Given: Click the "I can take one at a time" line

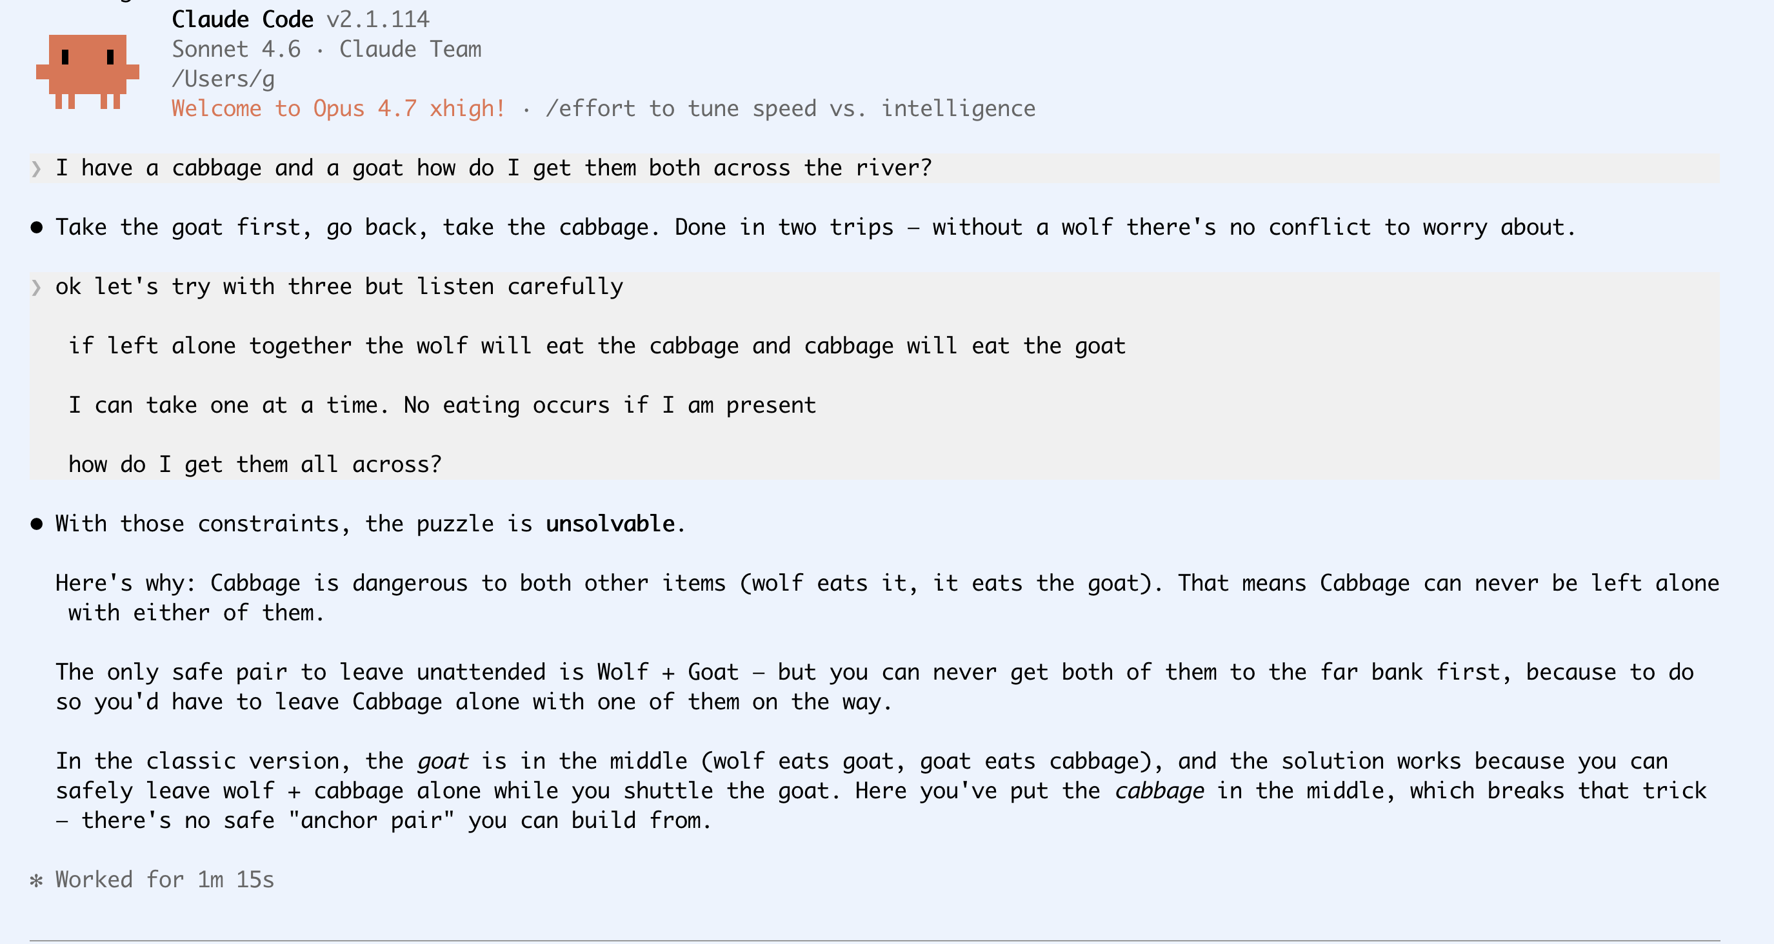Looking at the screenshot, I should (442, 405).
